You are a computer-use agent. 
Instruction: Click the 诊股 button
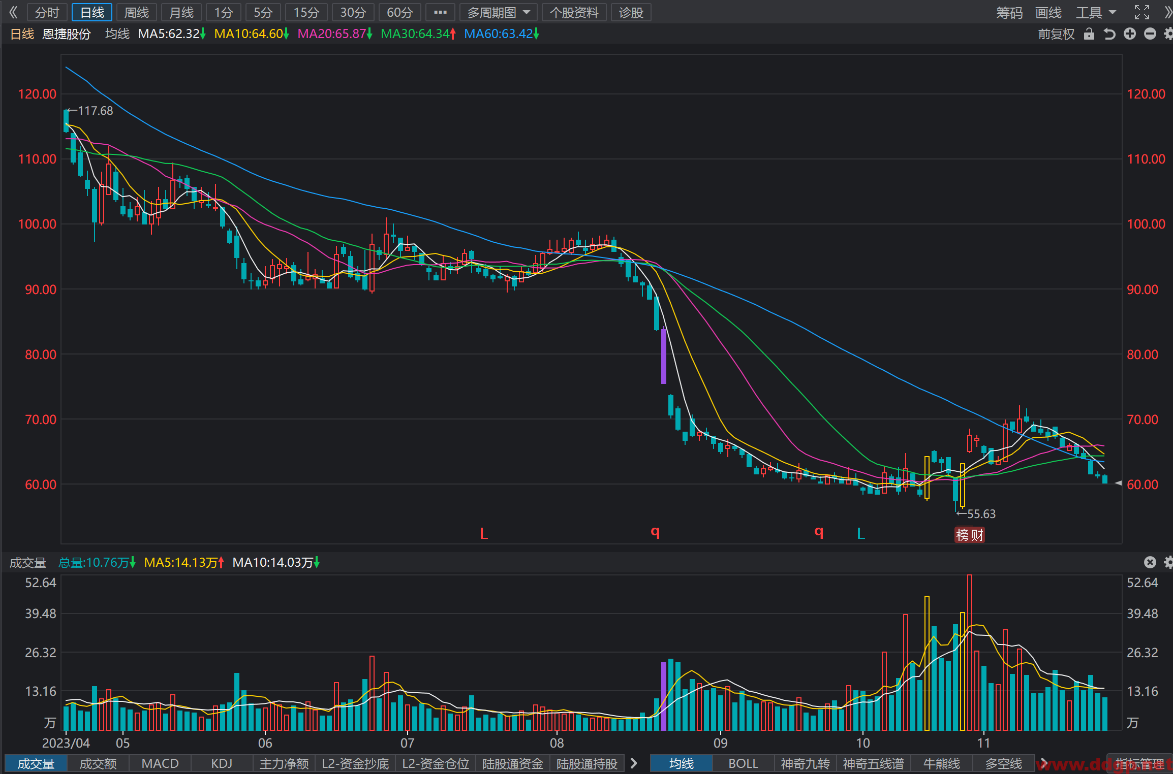coord(631,13)
